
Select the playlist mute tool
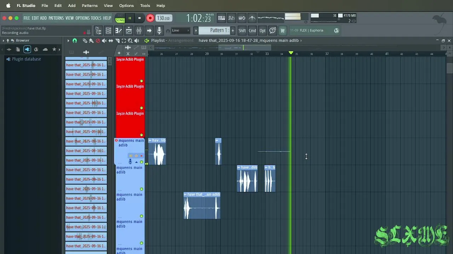tap(104, 41)
